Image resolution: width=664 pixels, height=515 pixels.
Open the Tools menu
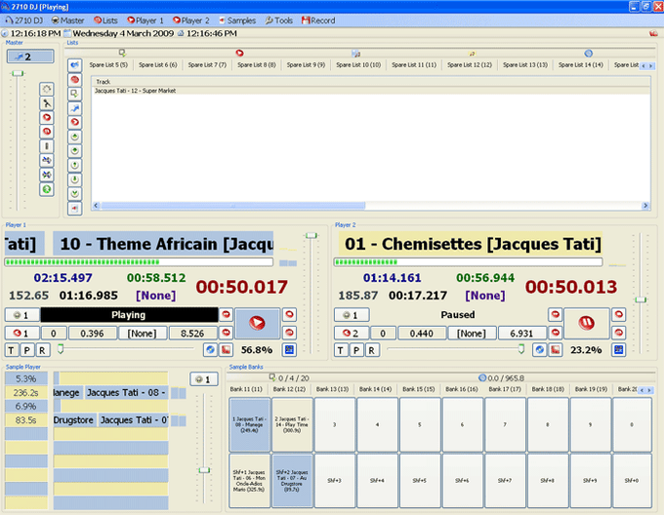pyautogui.click(x=279, y=20)
